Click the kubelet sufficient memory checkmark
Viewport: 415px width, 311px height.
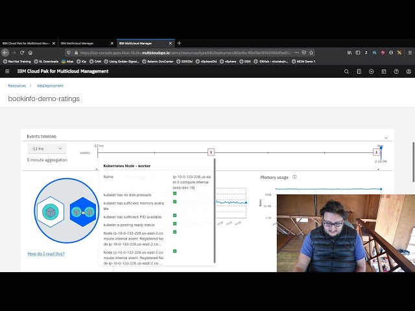coord(174,202)
